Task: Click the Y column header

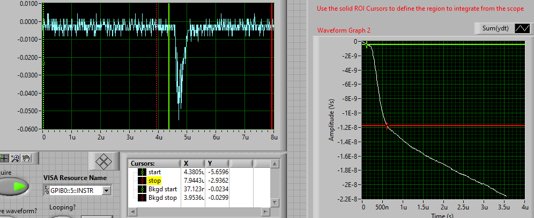Action: click(217, 163)
